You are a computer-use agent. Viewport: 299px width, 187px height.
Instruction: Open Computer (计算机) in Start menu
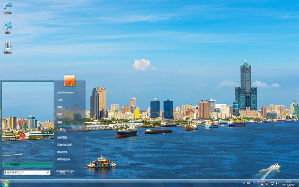(61, 130)
